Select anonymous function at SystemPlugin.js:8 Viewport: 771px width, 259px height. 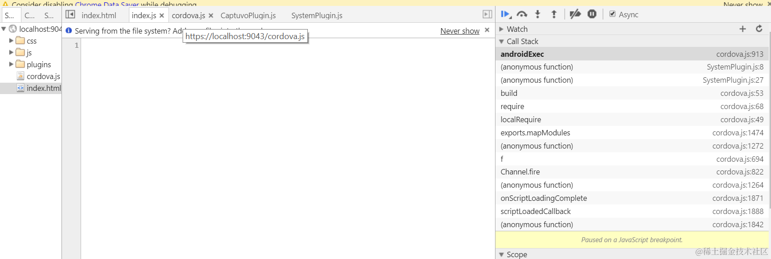tap(632, 67)
